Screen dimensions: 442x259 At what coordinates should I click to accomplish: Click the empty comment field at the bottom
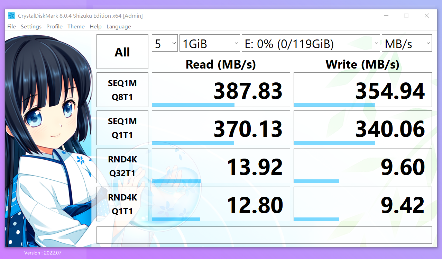[264, 235]
